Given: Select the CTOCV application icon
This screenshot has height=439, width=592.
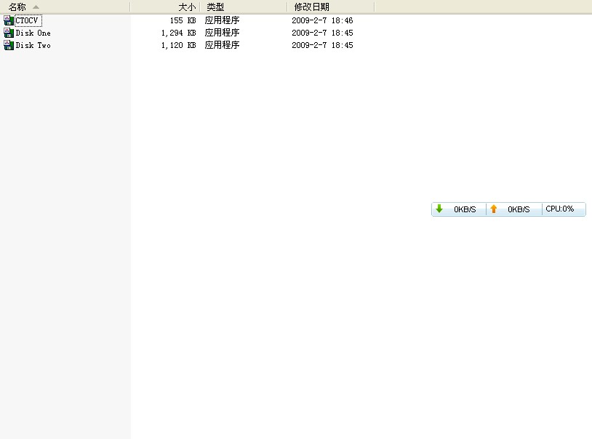Looking at the screenshot, I should coord(9,20).
